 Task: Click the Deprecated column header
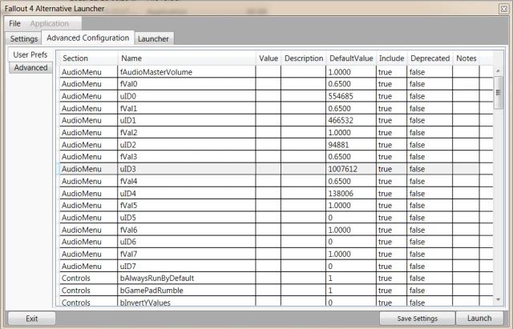pyautogui.click(x=430, y=58)
